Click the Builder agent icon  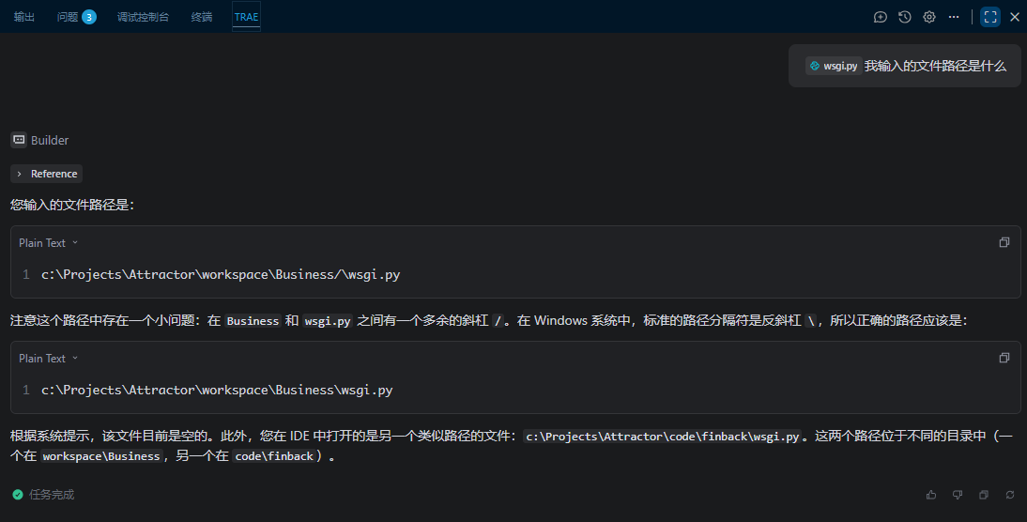[19, 140]
